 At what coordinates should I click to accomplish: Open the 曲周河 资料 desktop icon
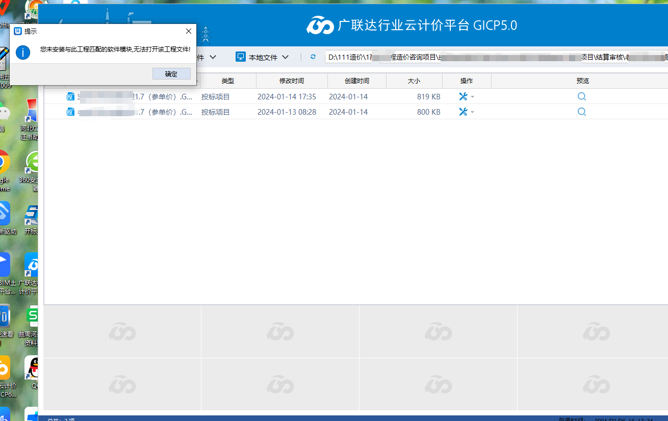30,326
